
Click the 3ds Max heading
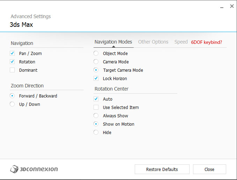click(x=21, y=25)
